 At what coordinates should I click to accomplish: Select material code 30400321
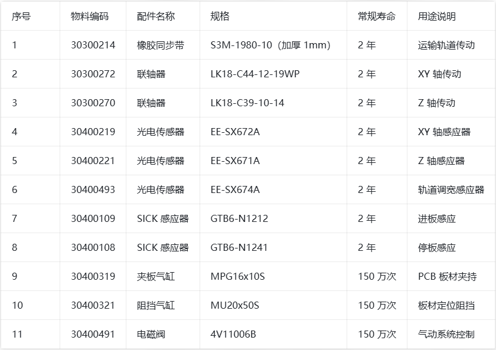click(93, 305)
